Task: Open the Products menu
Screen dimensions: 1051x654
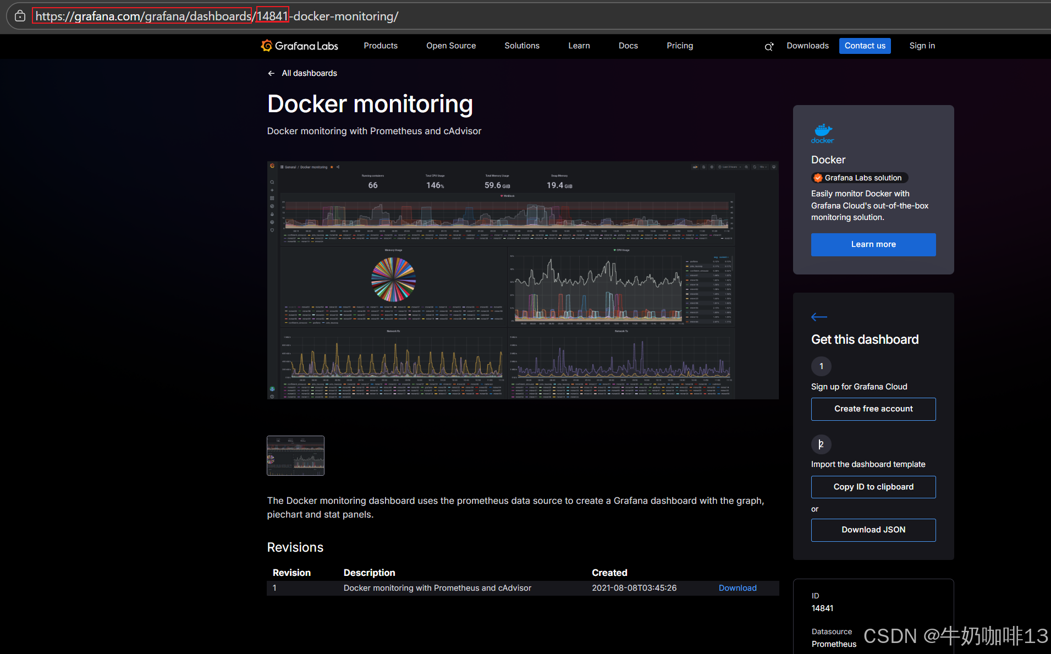Action: click(381, 46)
